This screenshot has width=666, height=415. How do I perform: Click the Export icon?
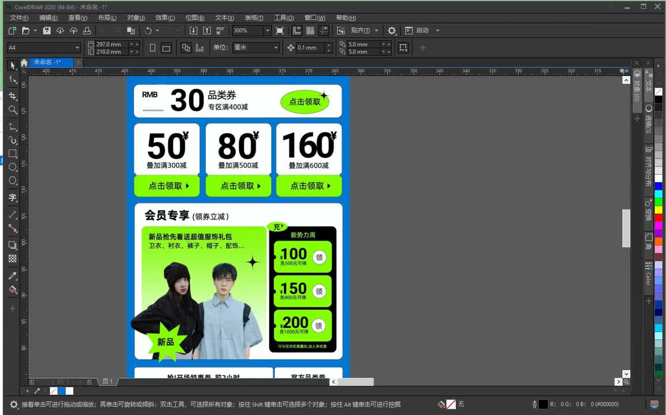click(x=207, y=31)
